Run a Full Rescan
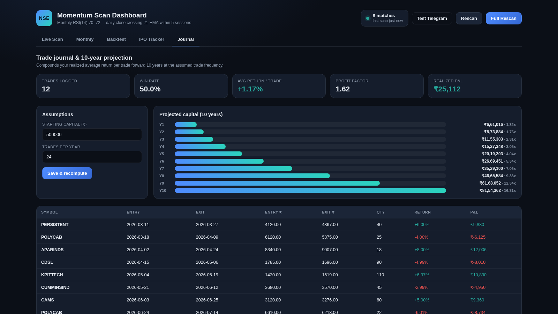The width and height of the screenshot is (558, 314). [504, 18]
